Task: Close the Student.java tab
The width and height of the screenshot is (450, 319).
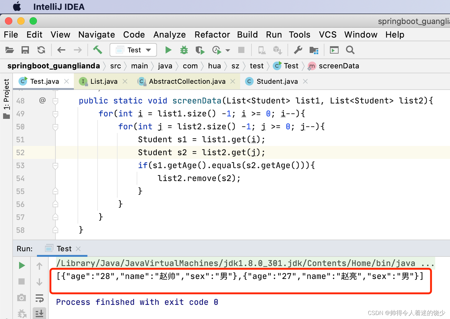Action: [x=305, y=81]
